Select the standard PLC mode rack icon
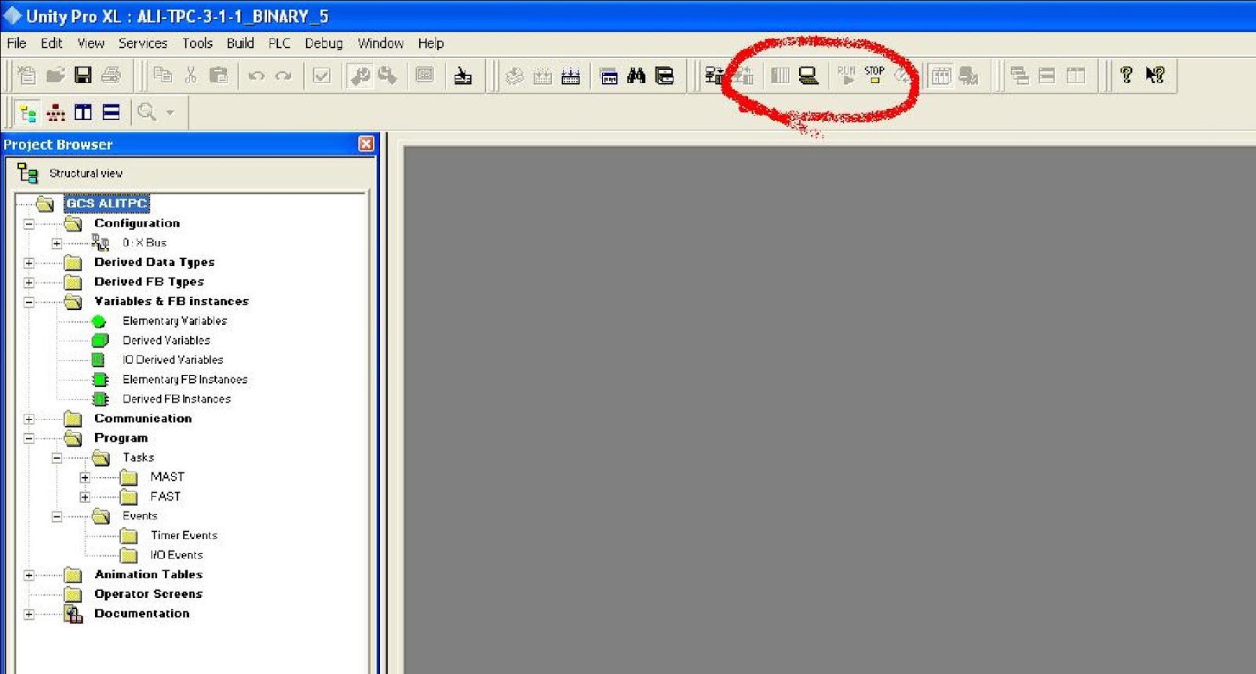The image size is (1256, 674). tap(780, 75)
